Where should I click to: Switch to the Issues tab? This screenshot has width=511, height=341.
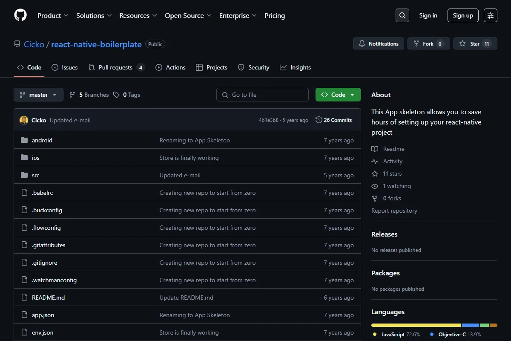(65, 67)
